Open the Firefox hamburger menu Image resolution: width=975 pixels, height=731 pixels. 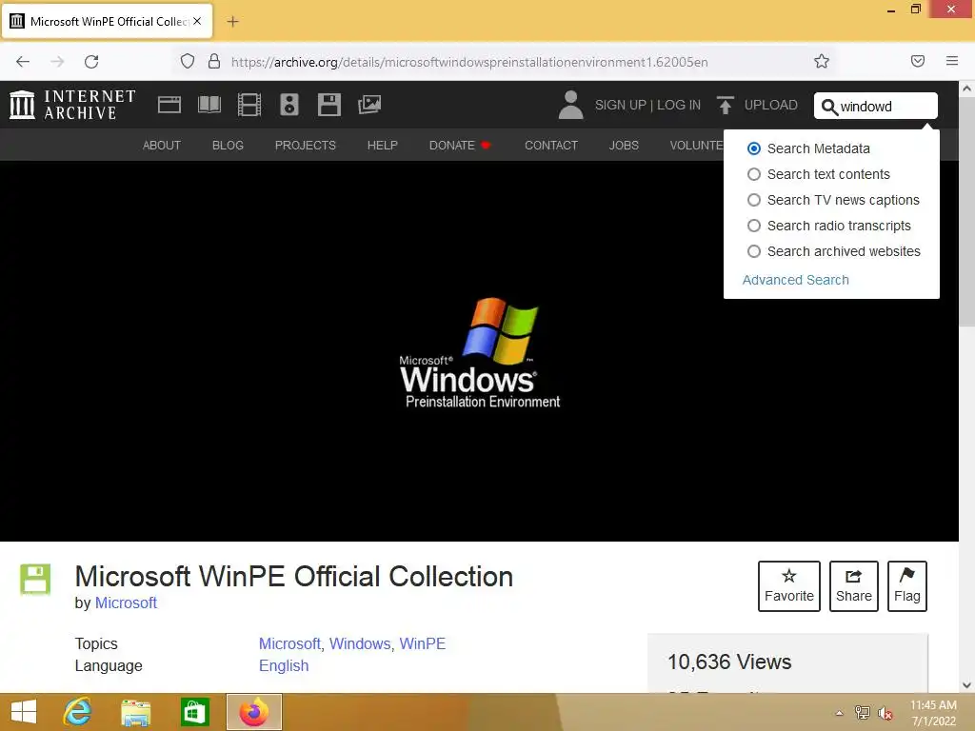tap(952, 61)
